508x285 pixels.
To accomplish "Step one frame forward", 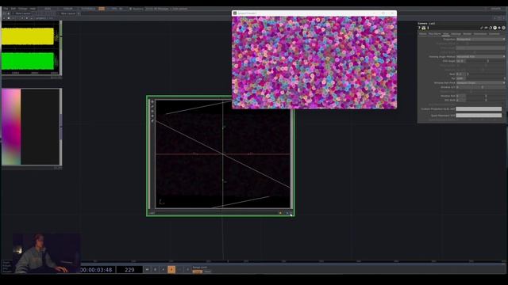I will [187, 269].
